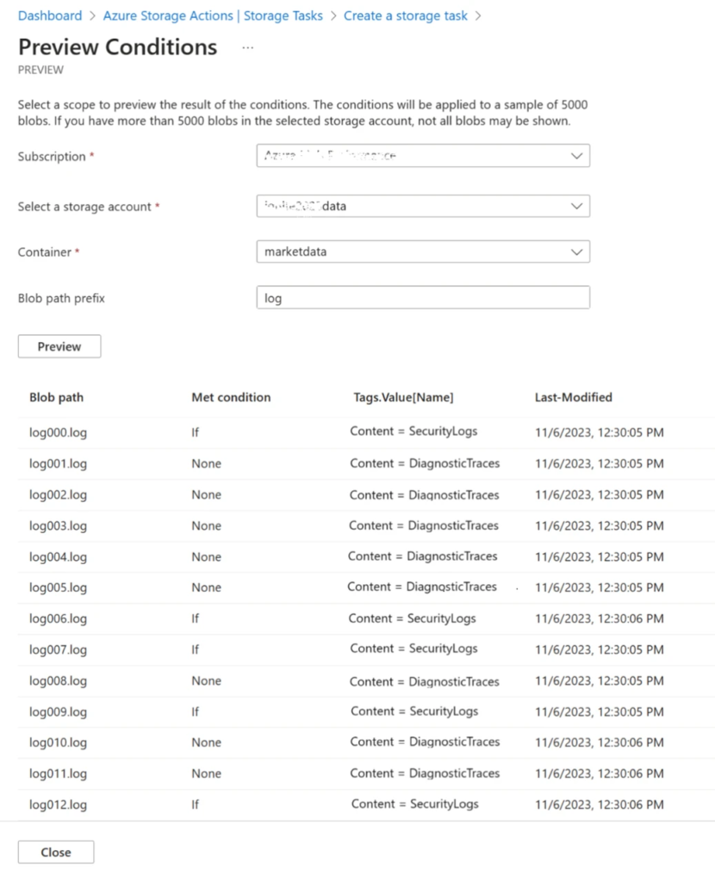715x882 pixels.
Task: Click the Met condition column header
Action: pos(231,397)
